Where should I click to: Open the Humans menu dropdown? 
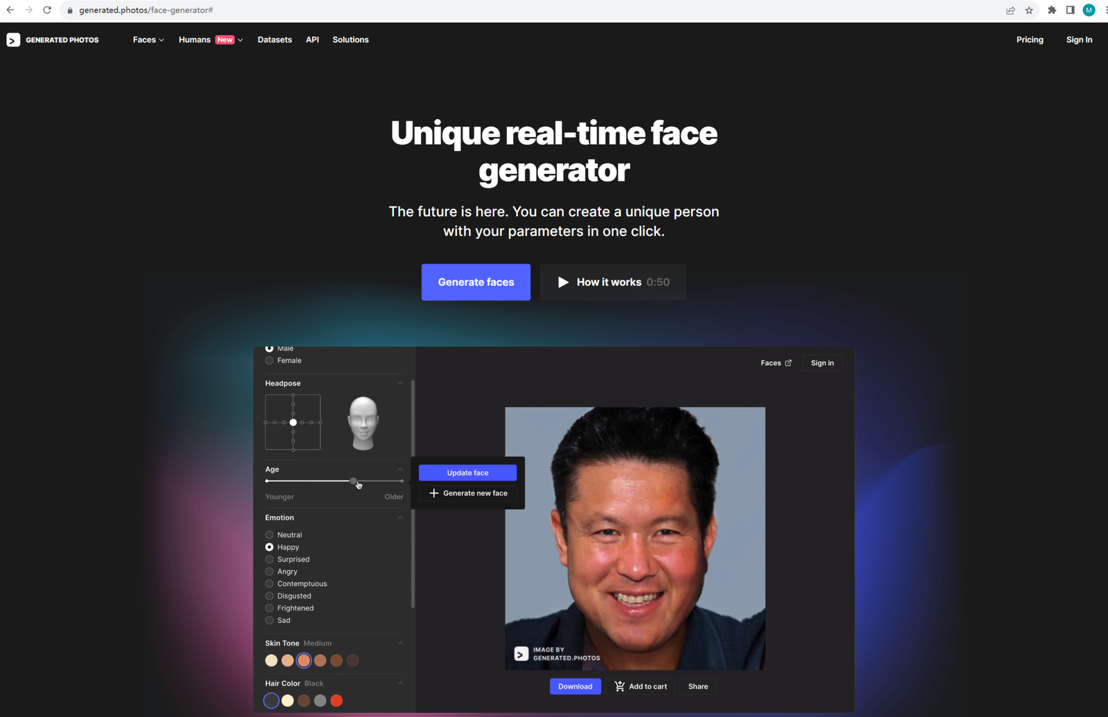pos(210,40)
